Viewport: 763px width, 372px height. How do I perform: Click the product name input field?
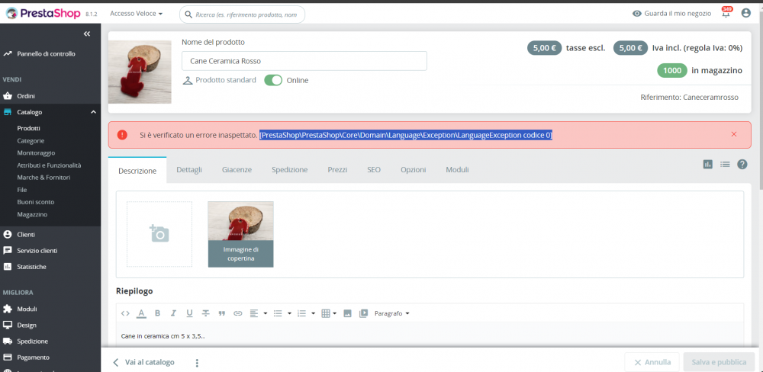click(x=304, y=61)
